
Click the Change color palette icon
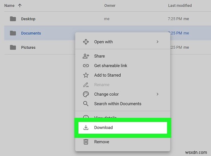click(x=86, y=94)
